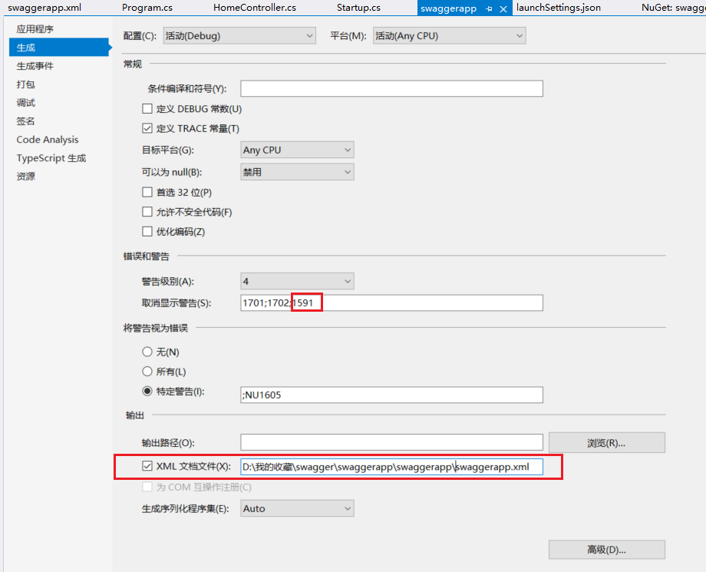Uncheck XML 文档文件 checkbox
Viewport: 706px width, 572px height.
pyautogui.click(x=147, y=466)
